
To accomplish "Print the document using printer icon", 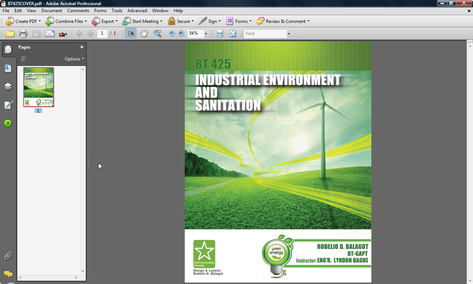I will [x=23, y=34].
